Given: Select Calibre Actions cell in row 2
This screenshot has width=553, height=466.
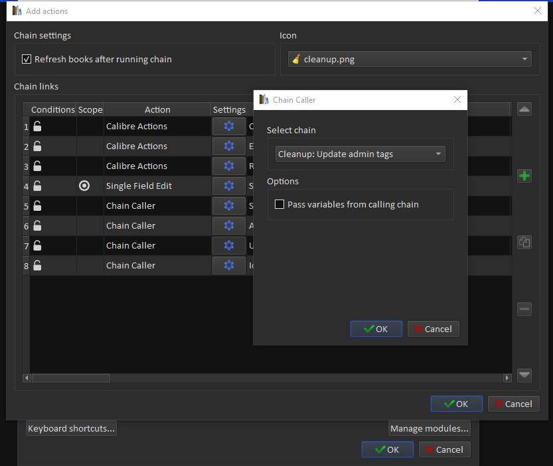Looking at the screenshot, I should click(157, 146).
